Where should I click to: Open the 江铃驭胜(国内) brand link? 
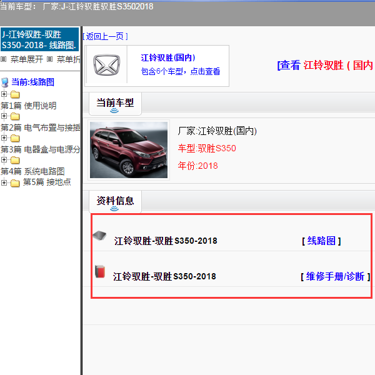pos(167,57)
